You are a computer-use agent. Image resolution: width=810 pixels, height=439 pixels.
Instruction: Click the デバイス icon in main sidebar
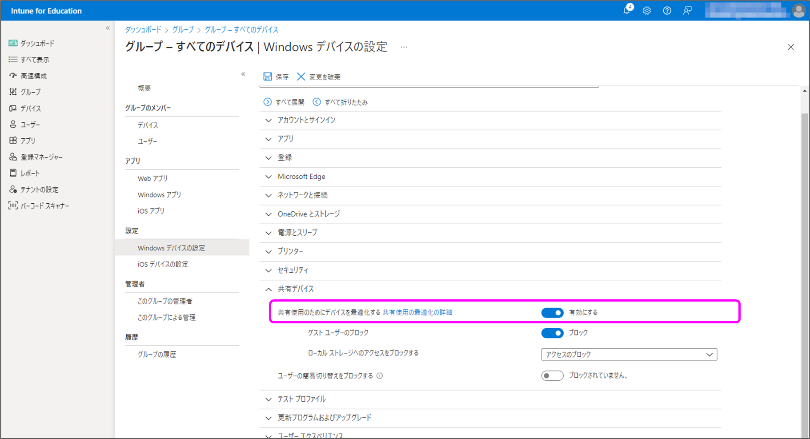[13, 108]
